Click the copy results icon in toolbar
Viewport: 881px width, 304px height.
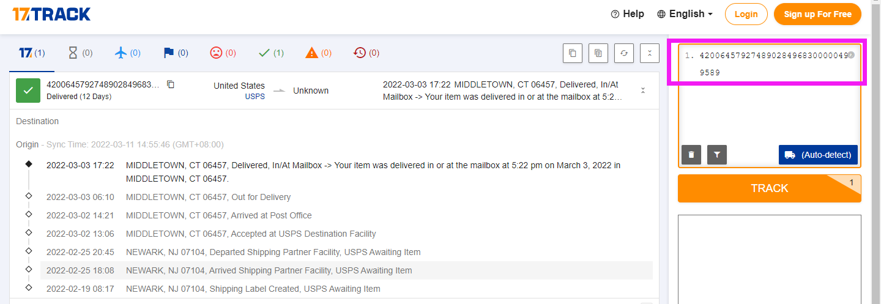pyautogui.click(x=573, y=53)
